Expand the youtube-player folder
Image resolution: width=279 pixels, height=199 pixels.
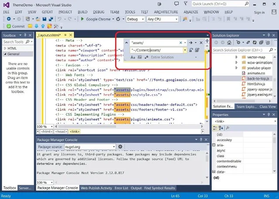click(x=236, y=68)
